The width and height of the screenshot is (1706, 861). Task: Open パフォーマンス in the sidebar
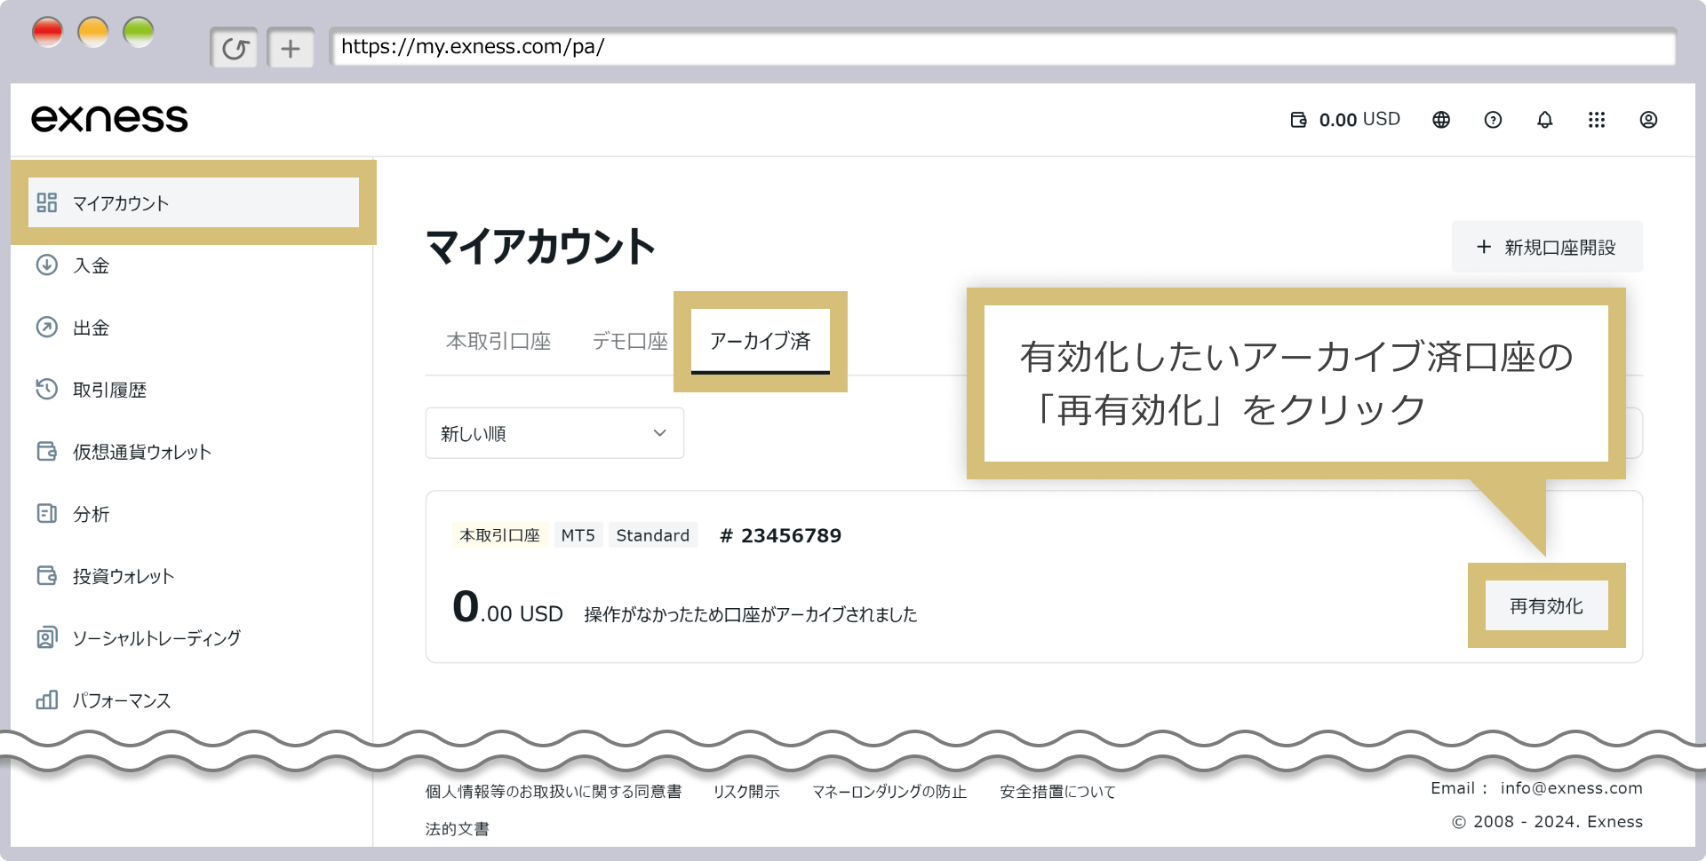tap(122, 700)
